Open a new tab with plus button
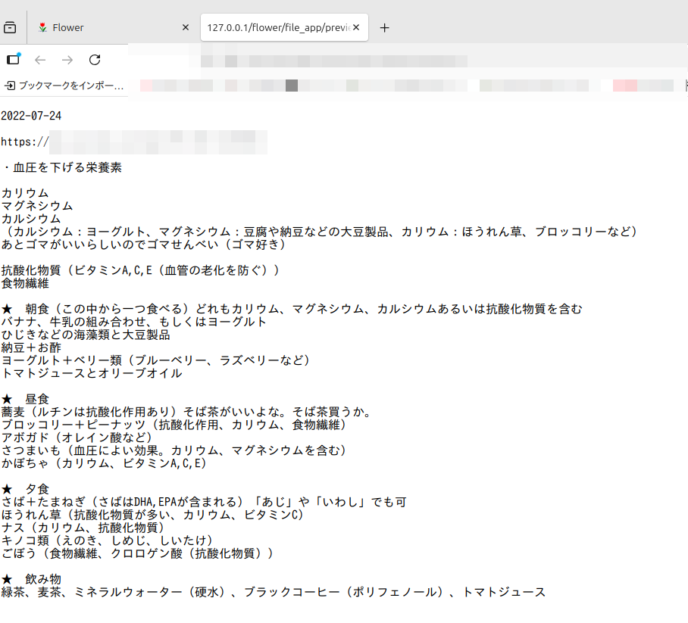 tap(384, 28)
